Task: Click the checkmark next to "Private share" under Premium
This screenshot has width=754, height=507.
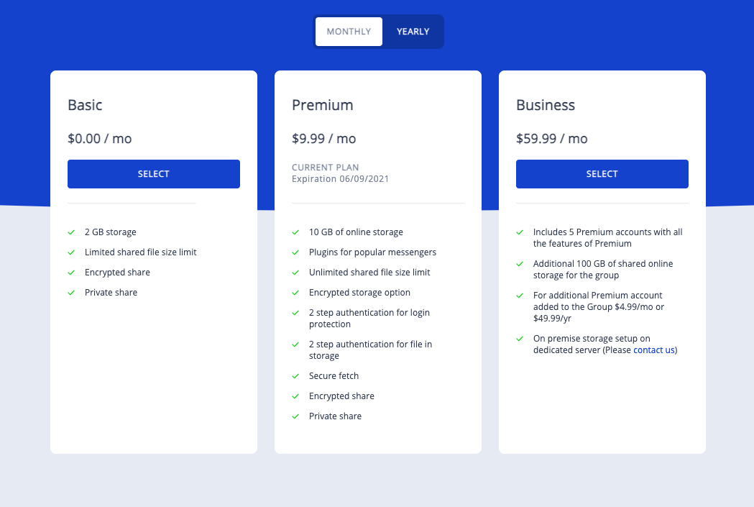Action: [x=295, y=416]
